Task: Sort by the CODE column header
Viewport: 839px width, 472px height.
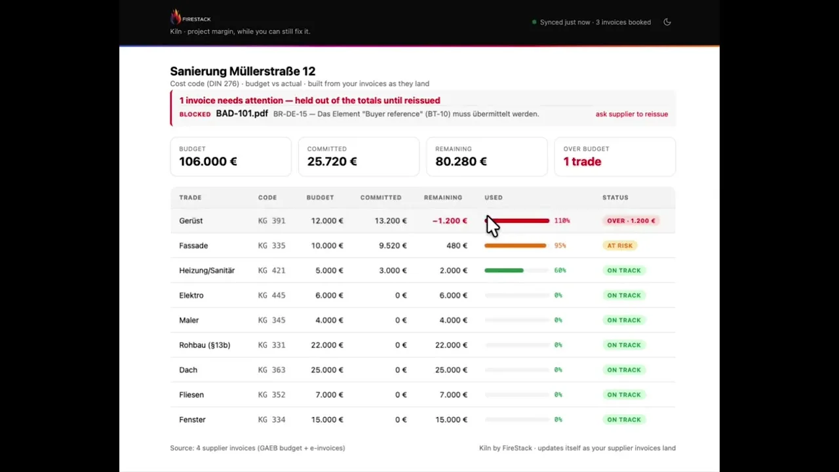Action: pos(267,197)
